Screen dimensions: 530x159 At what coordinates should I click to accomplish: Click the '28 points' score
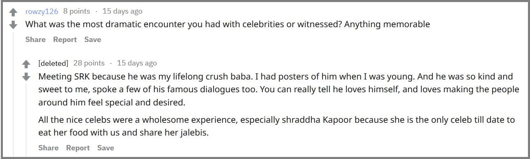click(89, 63)
